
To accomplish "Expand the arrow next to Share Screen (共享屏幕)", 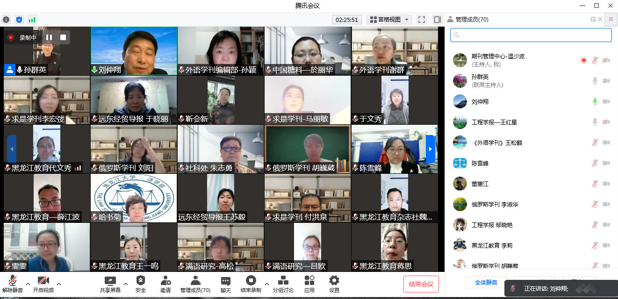I will 125,284.
